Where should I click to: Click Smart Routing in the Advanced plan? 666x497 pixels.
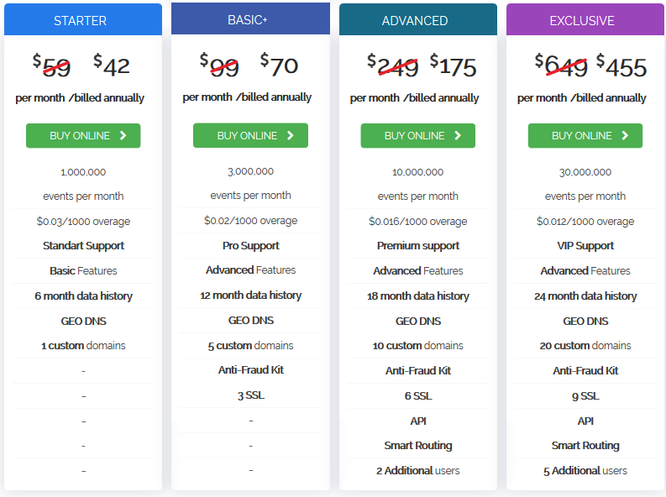point(417,446)
